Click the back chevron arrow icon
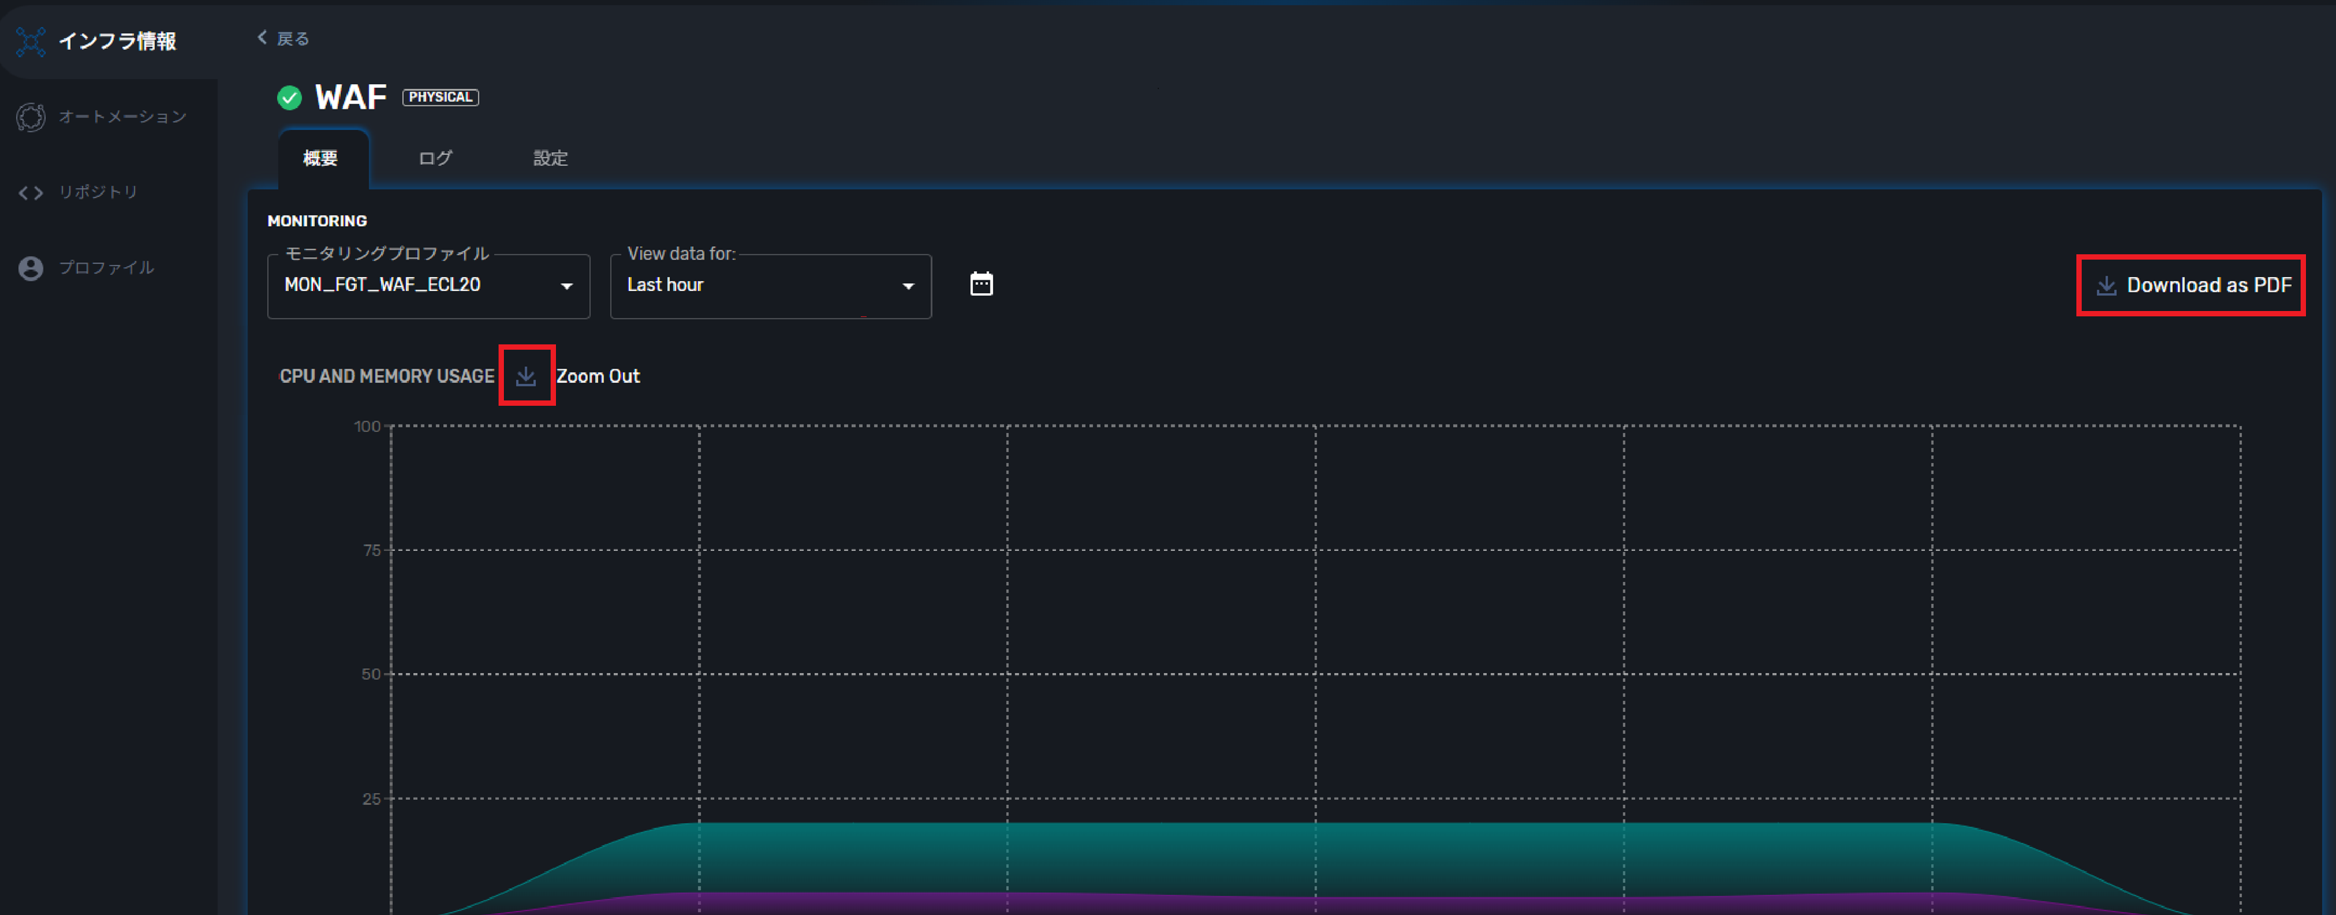This screenshot has width=2336, height=915. click(262, 37)
